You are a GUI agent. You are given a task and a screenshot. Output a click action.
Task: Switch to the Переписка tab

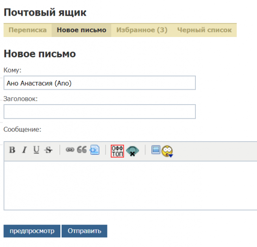[x=28, y=30]
